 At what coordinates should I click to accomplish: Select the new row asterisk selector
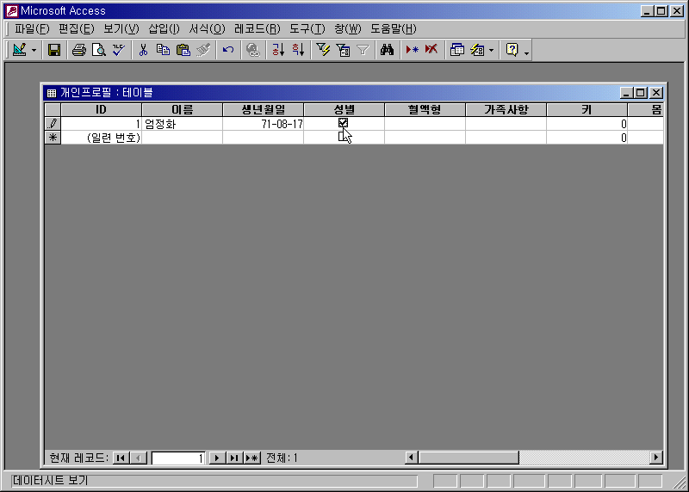pyautogui.click(x=53, y=138)
